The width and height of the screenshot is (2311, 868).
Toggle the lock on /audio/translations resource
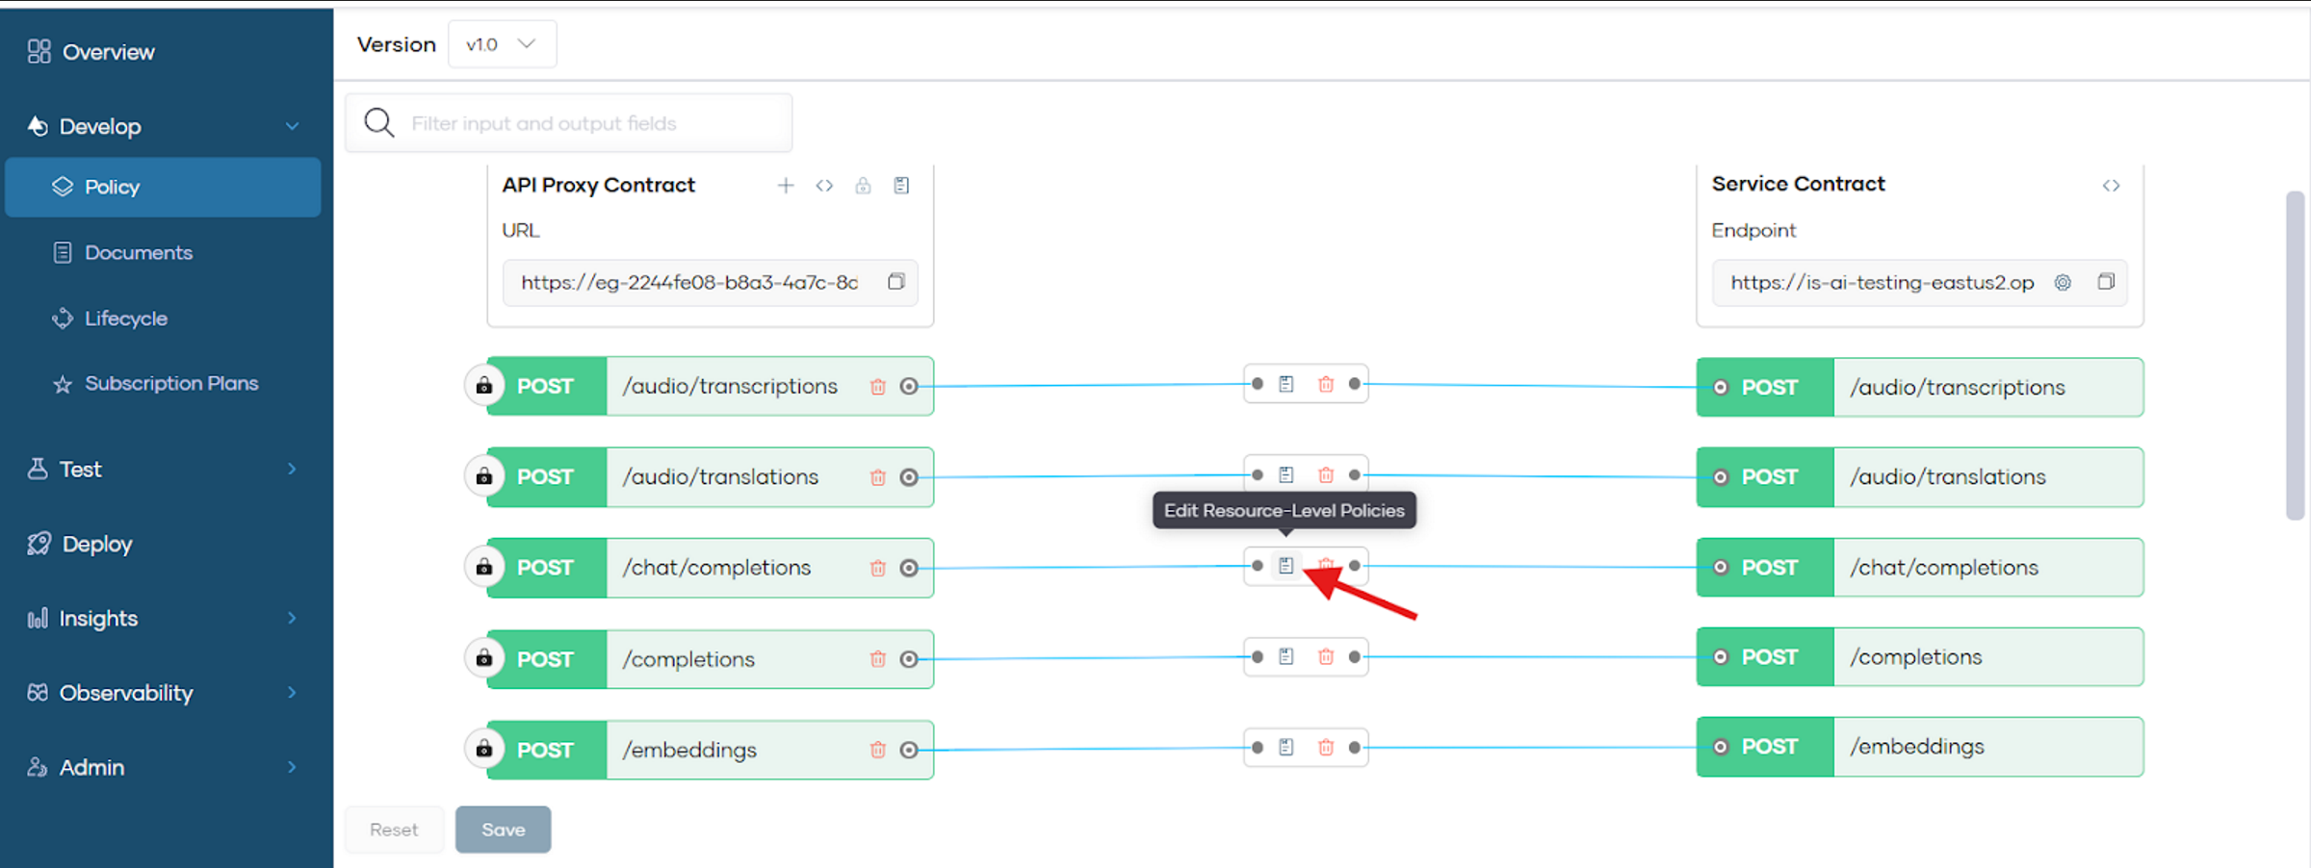click(484, 477)
